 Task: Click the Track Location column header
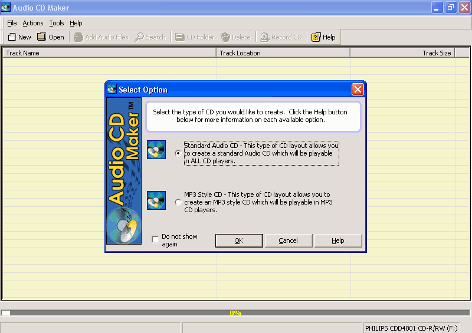pos(283,53)
